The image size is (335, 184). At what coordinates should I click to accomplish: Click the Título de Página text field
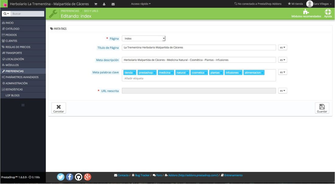(x=199, y=47)
